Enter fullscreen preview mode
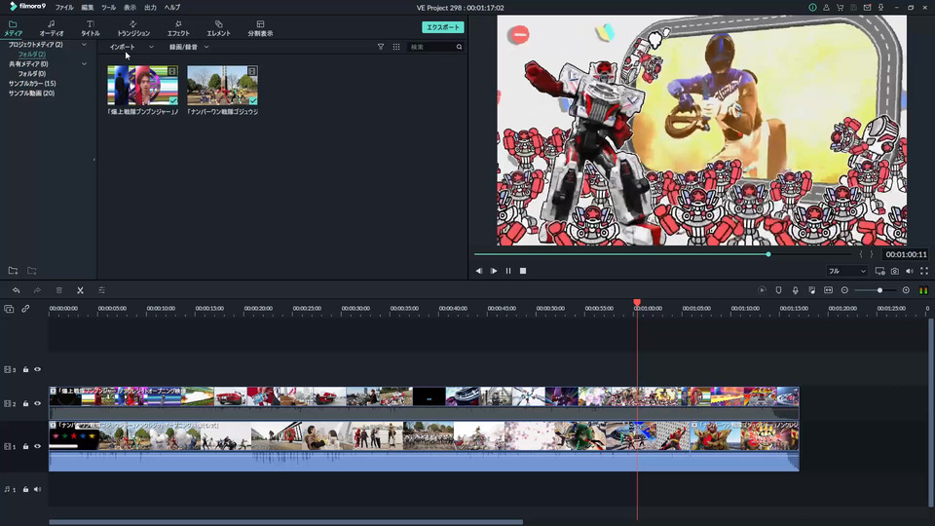 tap(924, 271)
